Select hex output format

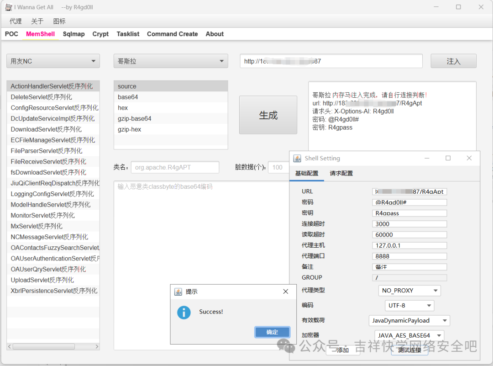[171, 108]
